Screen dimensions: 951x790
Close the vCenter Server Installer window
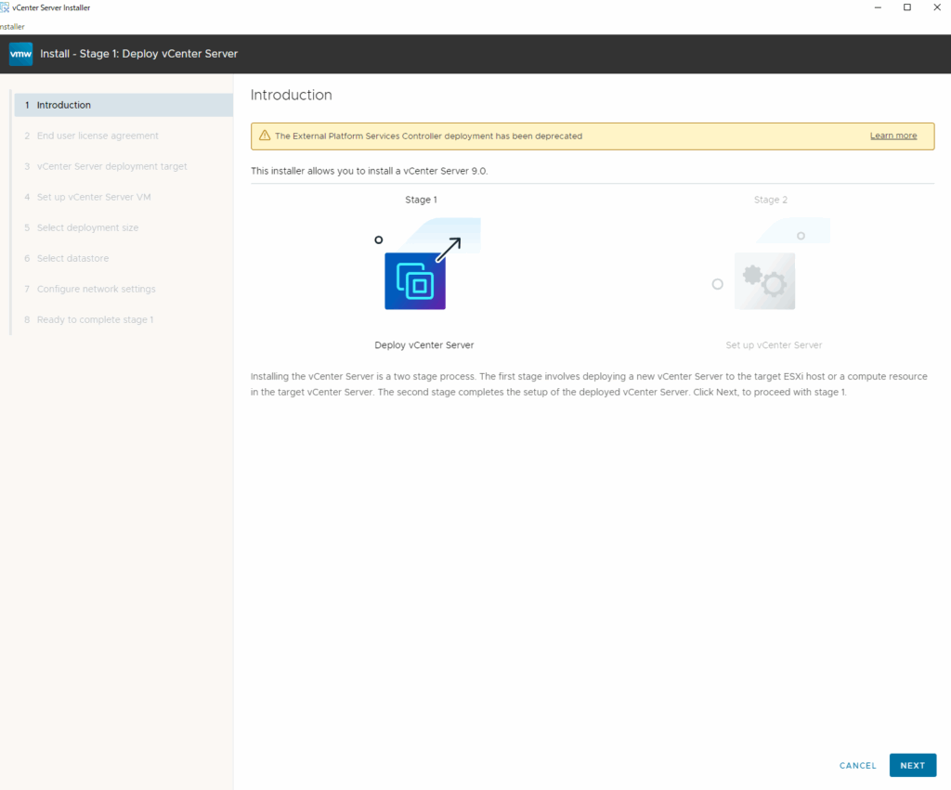938,7
